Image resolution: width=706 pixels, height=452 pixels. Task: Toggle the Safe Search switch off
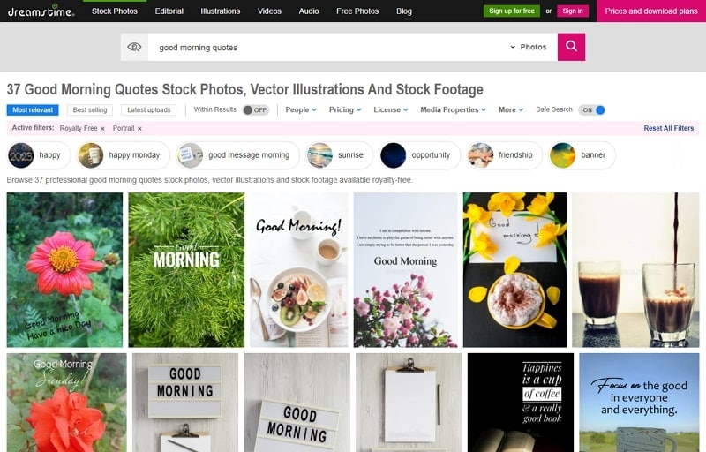592,109
